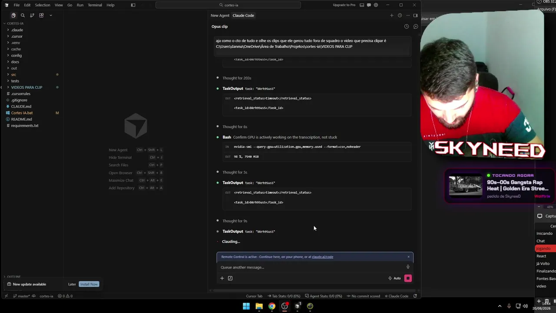
Task: Open the View menu
Action: pyautogui.click(x=59, y=5)
